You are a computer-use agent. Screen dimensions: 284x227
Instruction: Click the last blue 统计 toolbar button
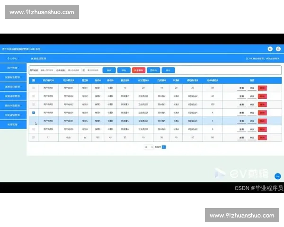168,70
